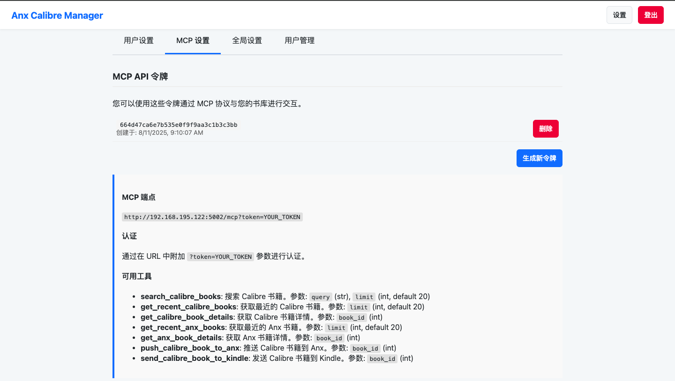Click the token string 664d47ca6e7b535e0f9f9aa3c1b3c3bb

point(179,125)
